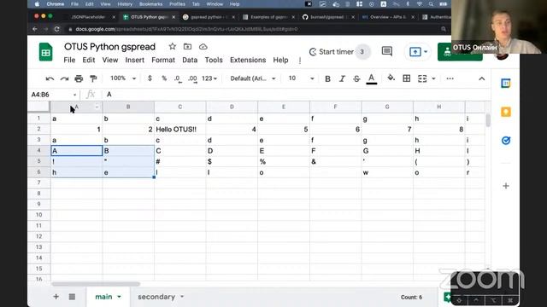Toggle strikethrough formatting

pos(356,79)
